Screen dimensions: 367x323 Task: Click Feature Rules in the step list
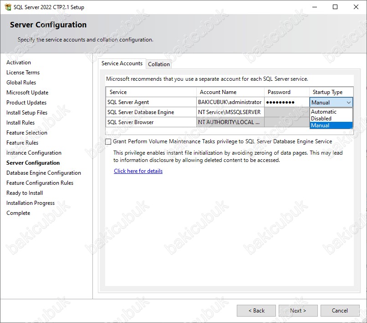click(22, 143)
